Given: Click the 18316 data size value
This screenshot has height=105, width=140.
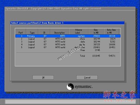Looking at the screenshot, I should 112,36.
